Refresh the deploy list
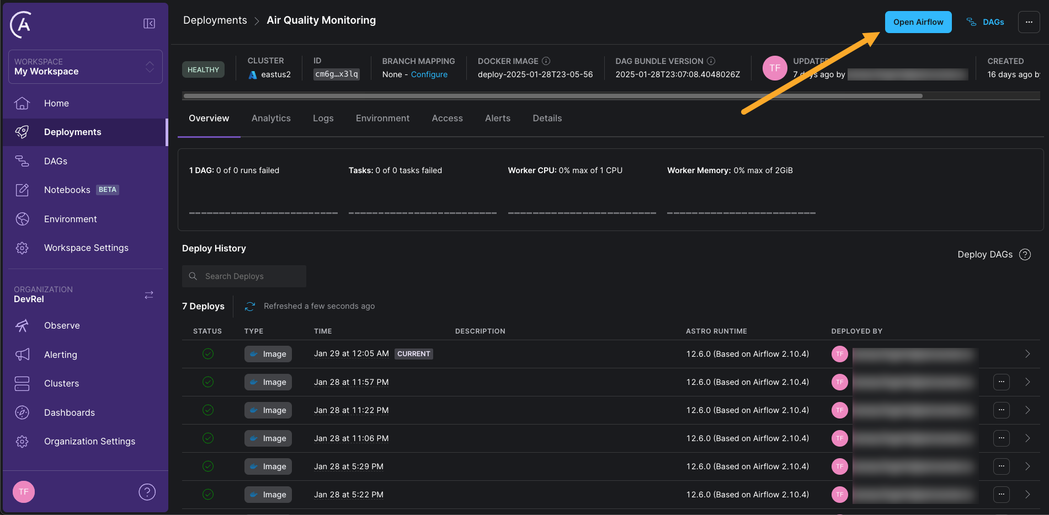Image resolution: width=1049 pixels, height=515 pixels. pos(249,306)
